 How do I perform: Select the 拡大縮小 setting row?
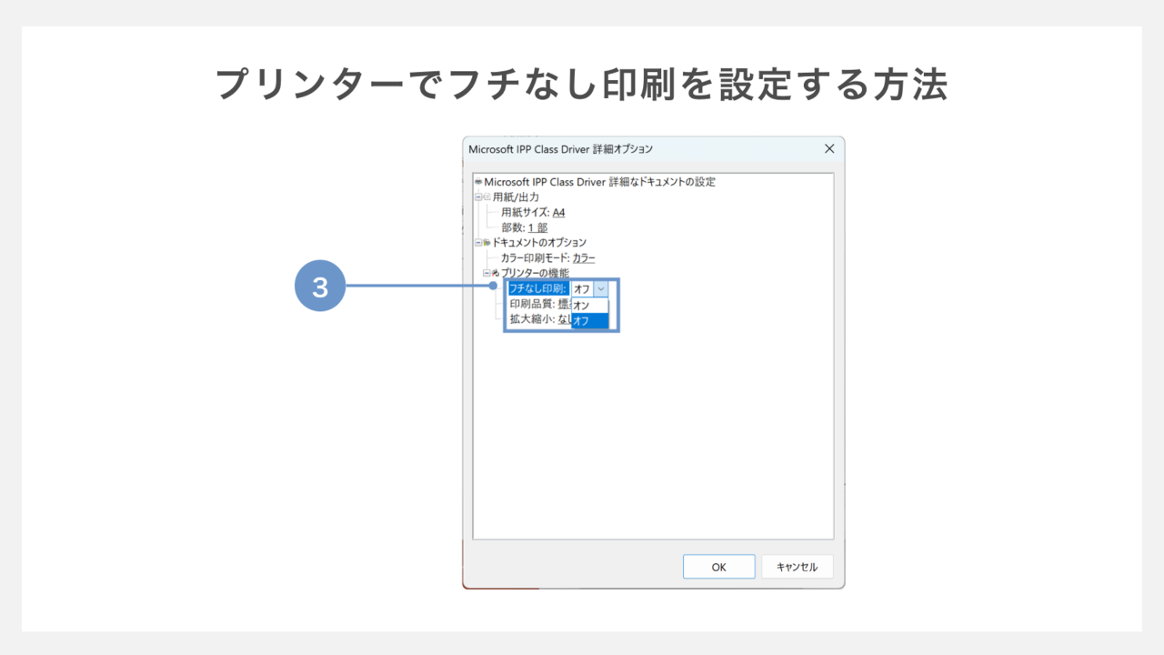point(540,319)
